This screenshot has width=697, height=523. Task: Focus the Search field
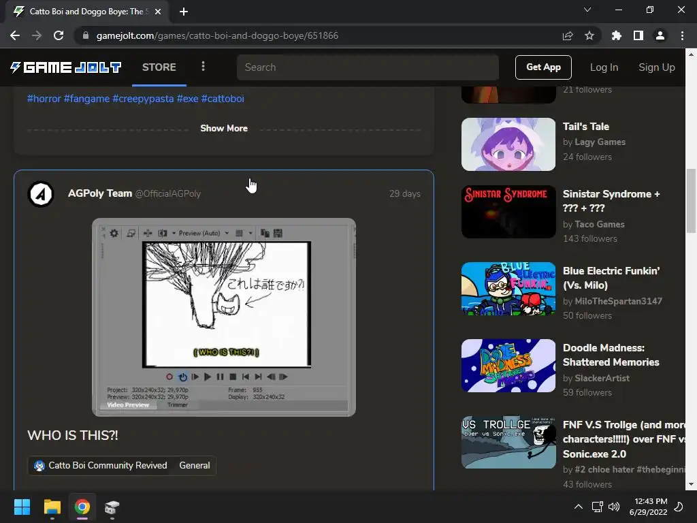point(368,67)
